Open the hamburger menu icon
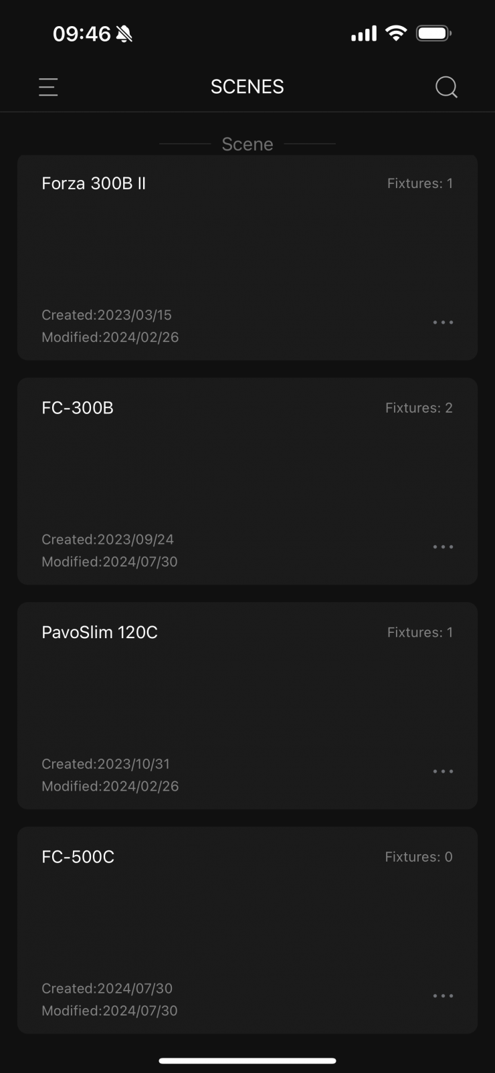495x1073 pixels. coord(48,87)
